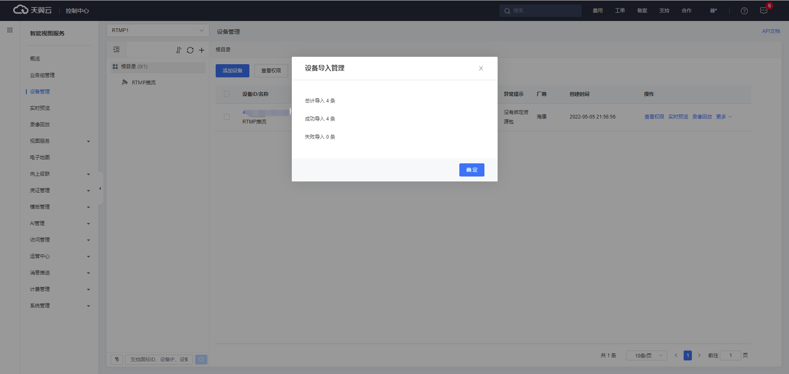Click the refresh icon in device tree toolbar
The width and height of the screenshot is (789, 374).
click(190, 50)
